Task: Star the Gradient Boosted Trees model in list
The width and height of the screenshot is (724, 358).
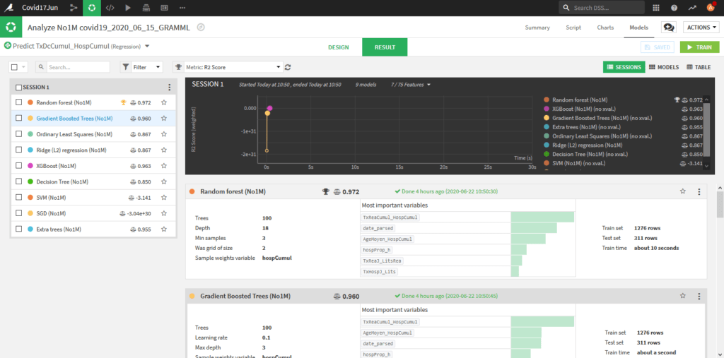Action: 163,119
